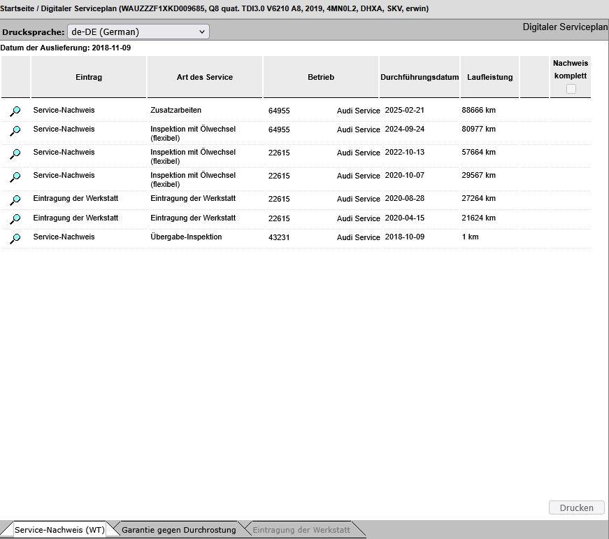This screenshot has height=539, width=609.
Task: Open the Drucksprache language dropdown
Action: tap(138, 31)
